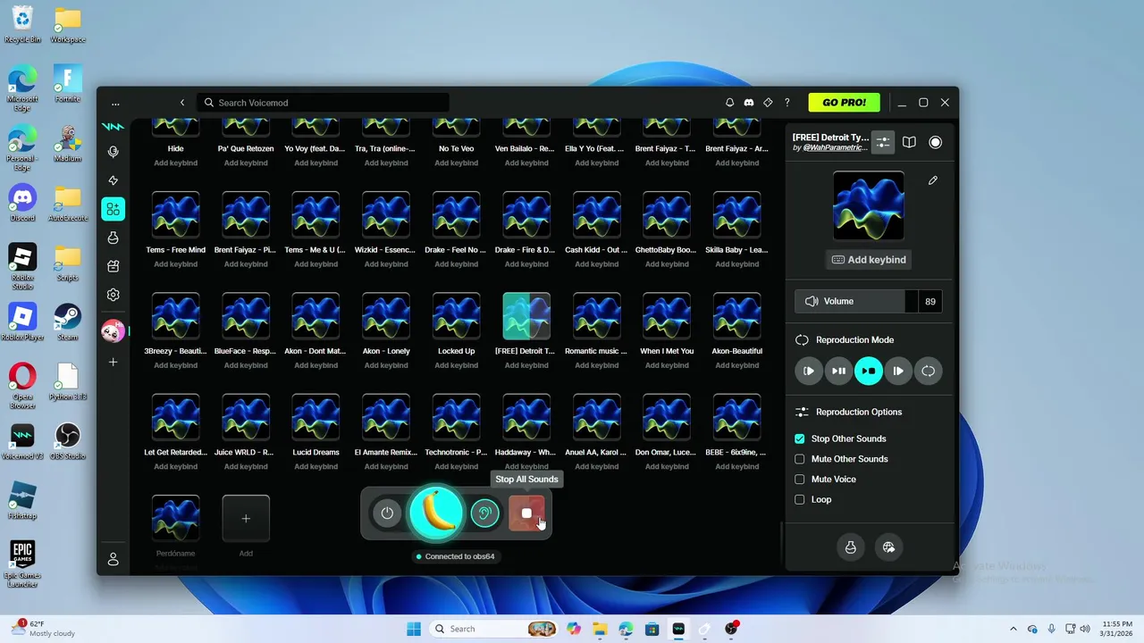The image size is (1144, 643).
Task: Open File Explorer from the taskbar
Action: (600, 629)
